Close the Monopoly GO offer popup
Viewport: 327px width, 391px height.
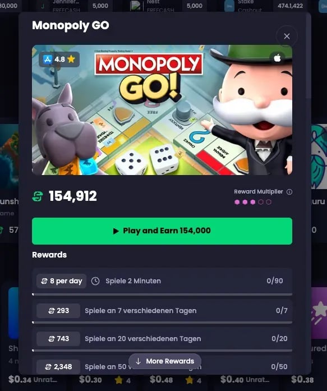point(287,36)
